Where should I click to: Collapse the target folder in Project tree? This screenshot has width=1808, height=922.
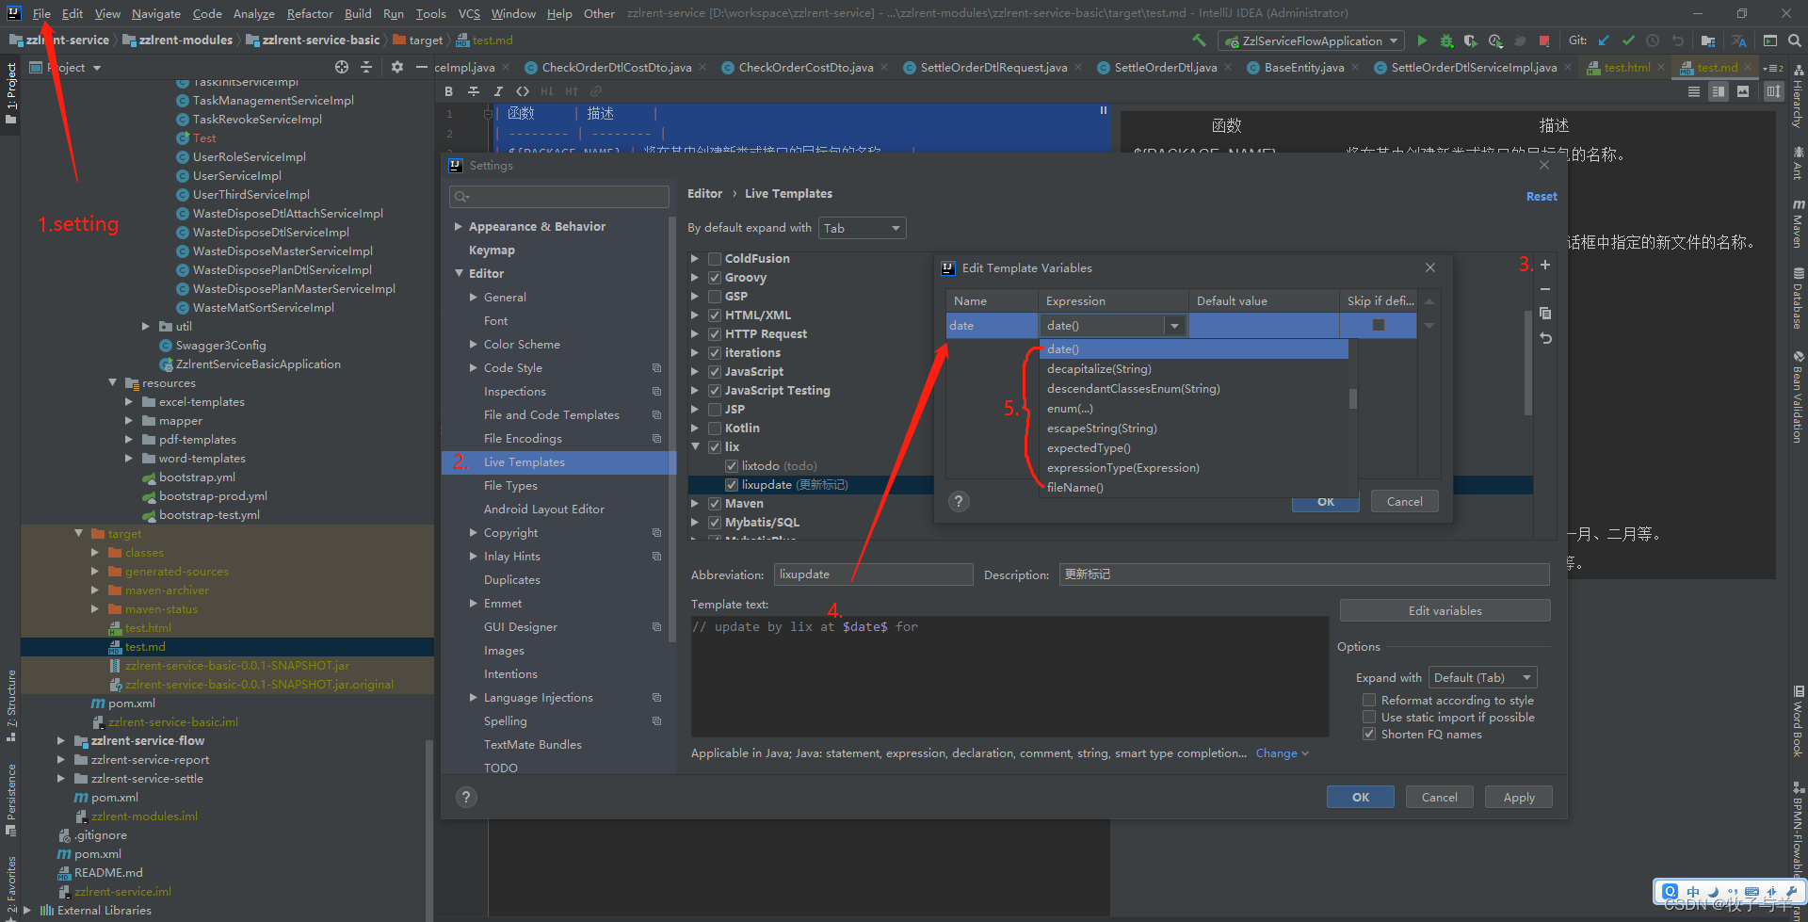(79, 534)
